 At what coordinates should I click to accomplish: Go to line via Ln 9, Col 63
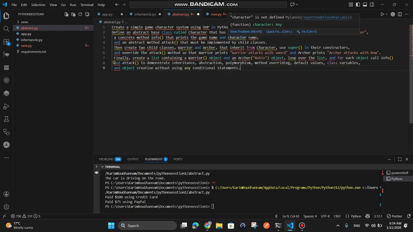(x=291, y=216)
